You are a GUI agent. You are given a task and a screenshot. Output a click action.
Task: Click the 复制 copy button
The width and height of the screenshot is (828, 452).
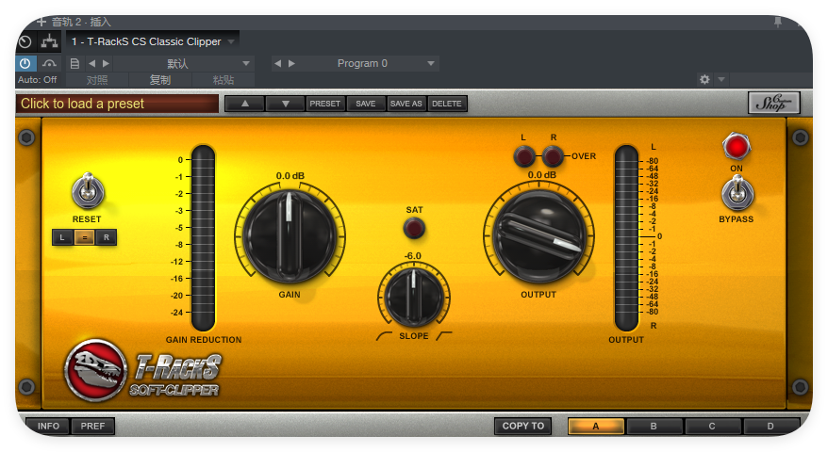click(x=160, y=80)
